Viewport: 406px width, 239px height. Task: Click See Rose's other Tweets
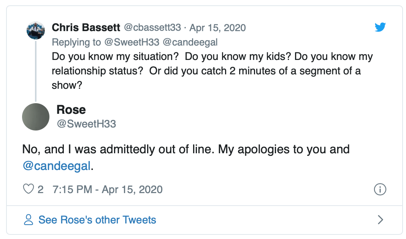pos(97,220)
